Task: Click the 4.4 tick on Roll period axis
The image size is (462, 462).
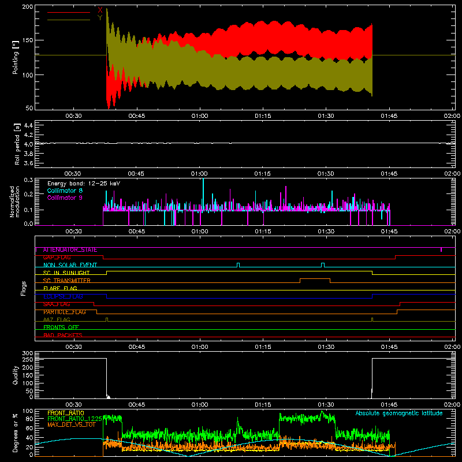Action: click(x=28, y=125)
